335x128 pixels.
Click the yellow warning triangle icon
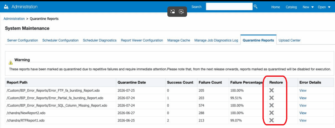pyautogui.click(x=10, y=63)
